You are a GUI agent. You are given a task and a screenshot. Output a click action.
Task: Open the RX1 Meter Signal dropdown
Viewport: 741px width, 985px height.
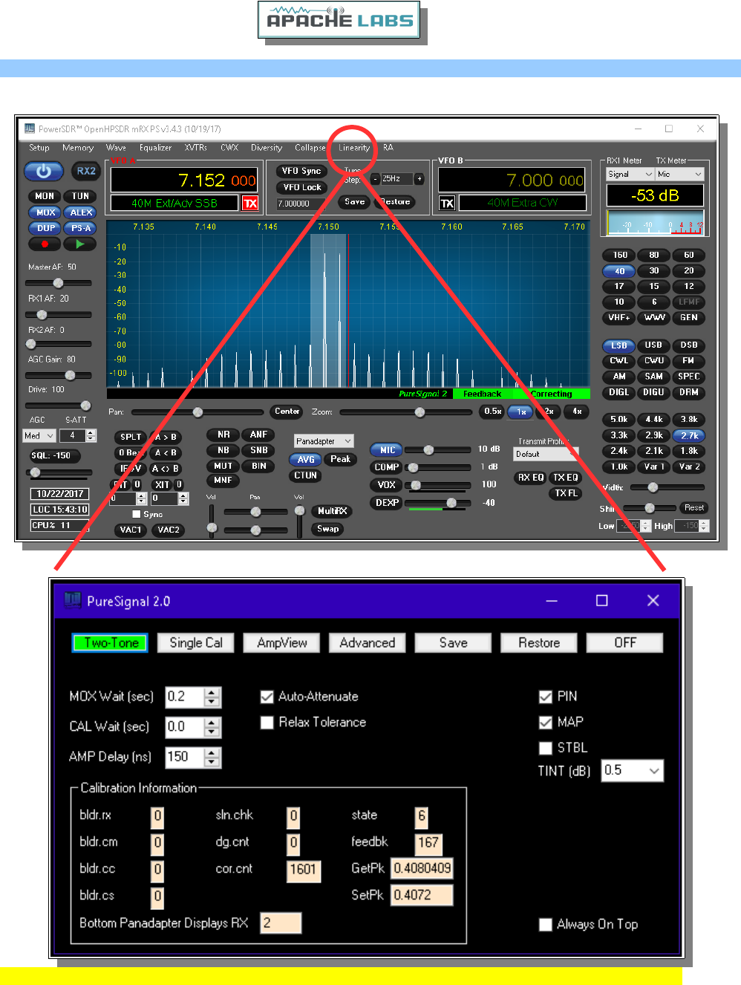(x=630, y=174)
